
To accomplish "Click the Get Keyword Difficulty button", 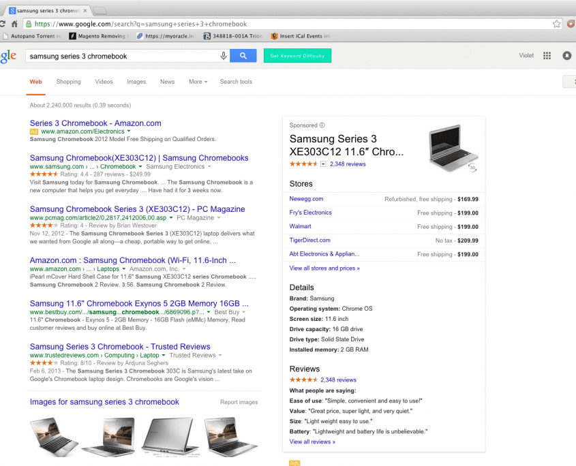I will click(x=297, y=56).
